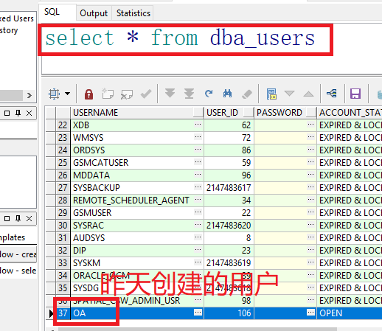The width and height of the screenshot is (382, 331).
Task: Pin the upper left docked panel
Action: click(x=18, y=113)
